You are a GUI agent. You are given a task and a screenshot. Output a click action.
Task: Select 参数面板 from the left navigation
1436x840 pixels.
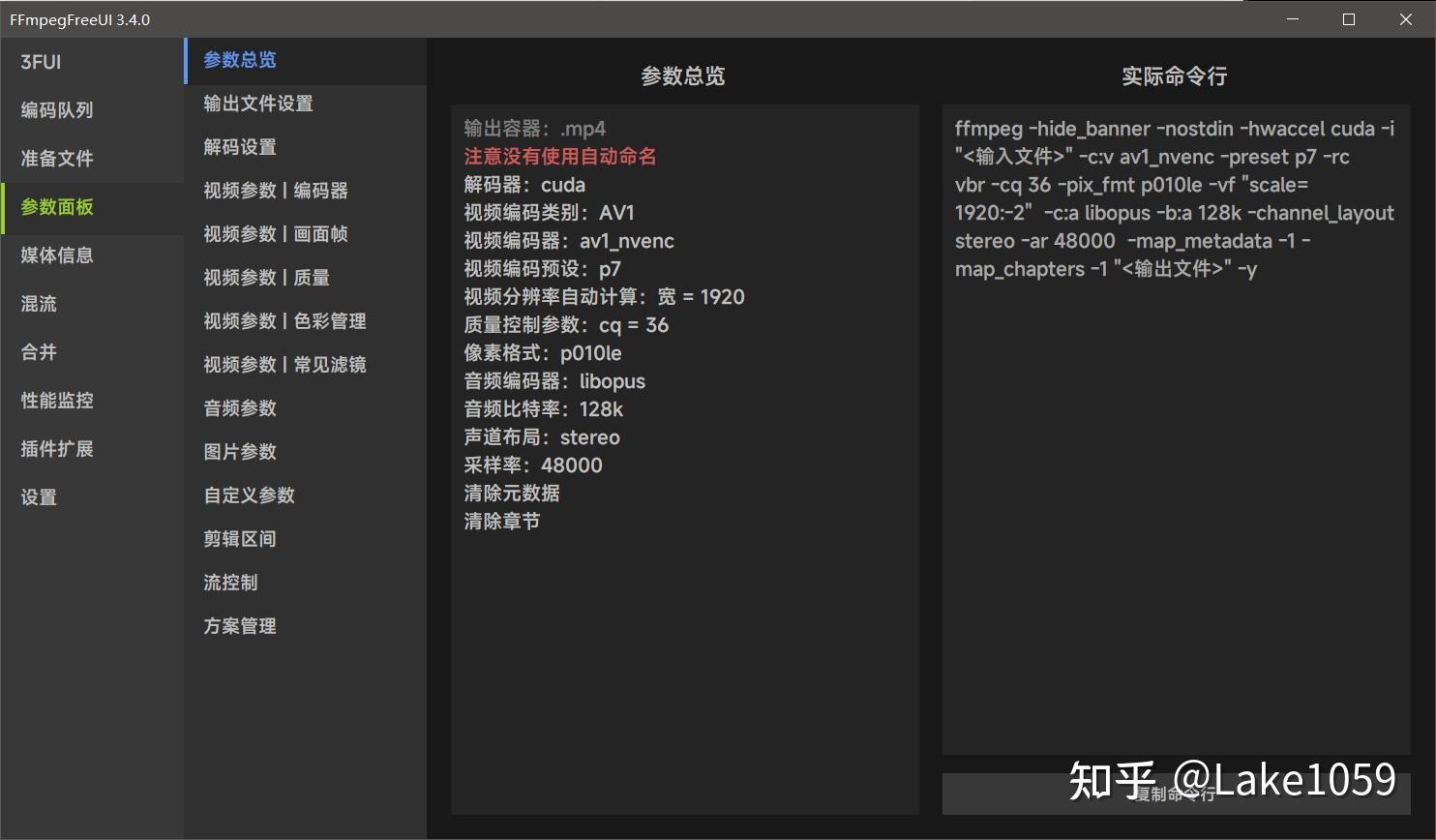pos(56,206)
